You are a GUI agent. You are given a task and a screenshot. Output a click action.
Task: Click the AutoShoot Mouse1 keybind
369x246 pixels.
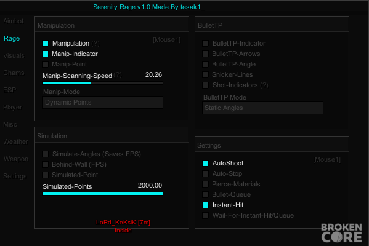(x=327, y=160)
